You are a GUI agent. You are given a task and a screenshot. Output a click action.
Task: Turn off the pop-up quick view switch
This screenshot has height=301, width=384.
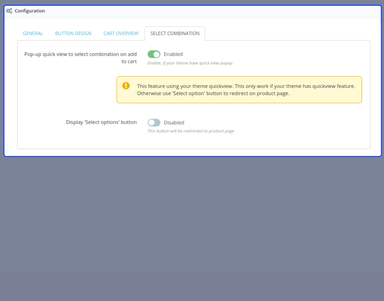click(154, 54)
